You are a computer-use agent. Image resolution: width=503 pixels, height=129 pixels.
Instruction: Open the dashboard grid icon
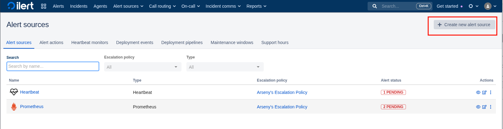coord(44,6)
